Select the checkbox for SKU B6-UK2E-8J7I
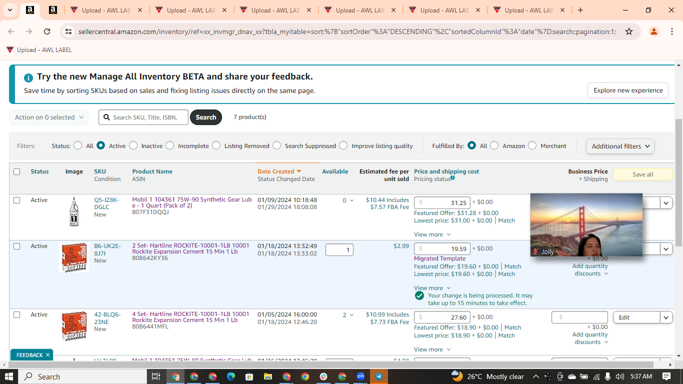683x384 pixels. pos(16,246)
